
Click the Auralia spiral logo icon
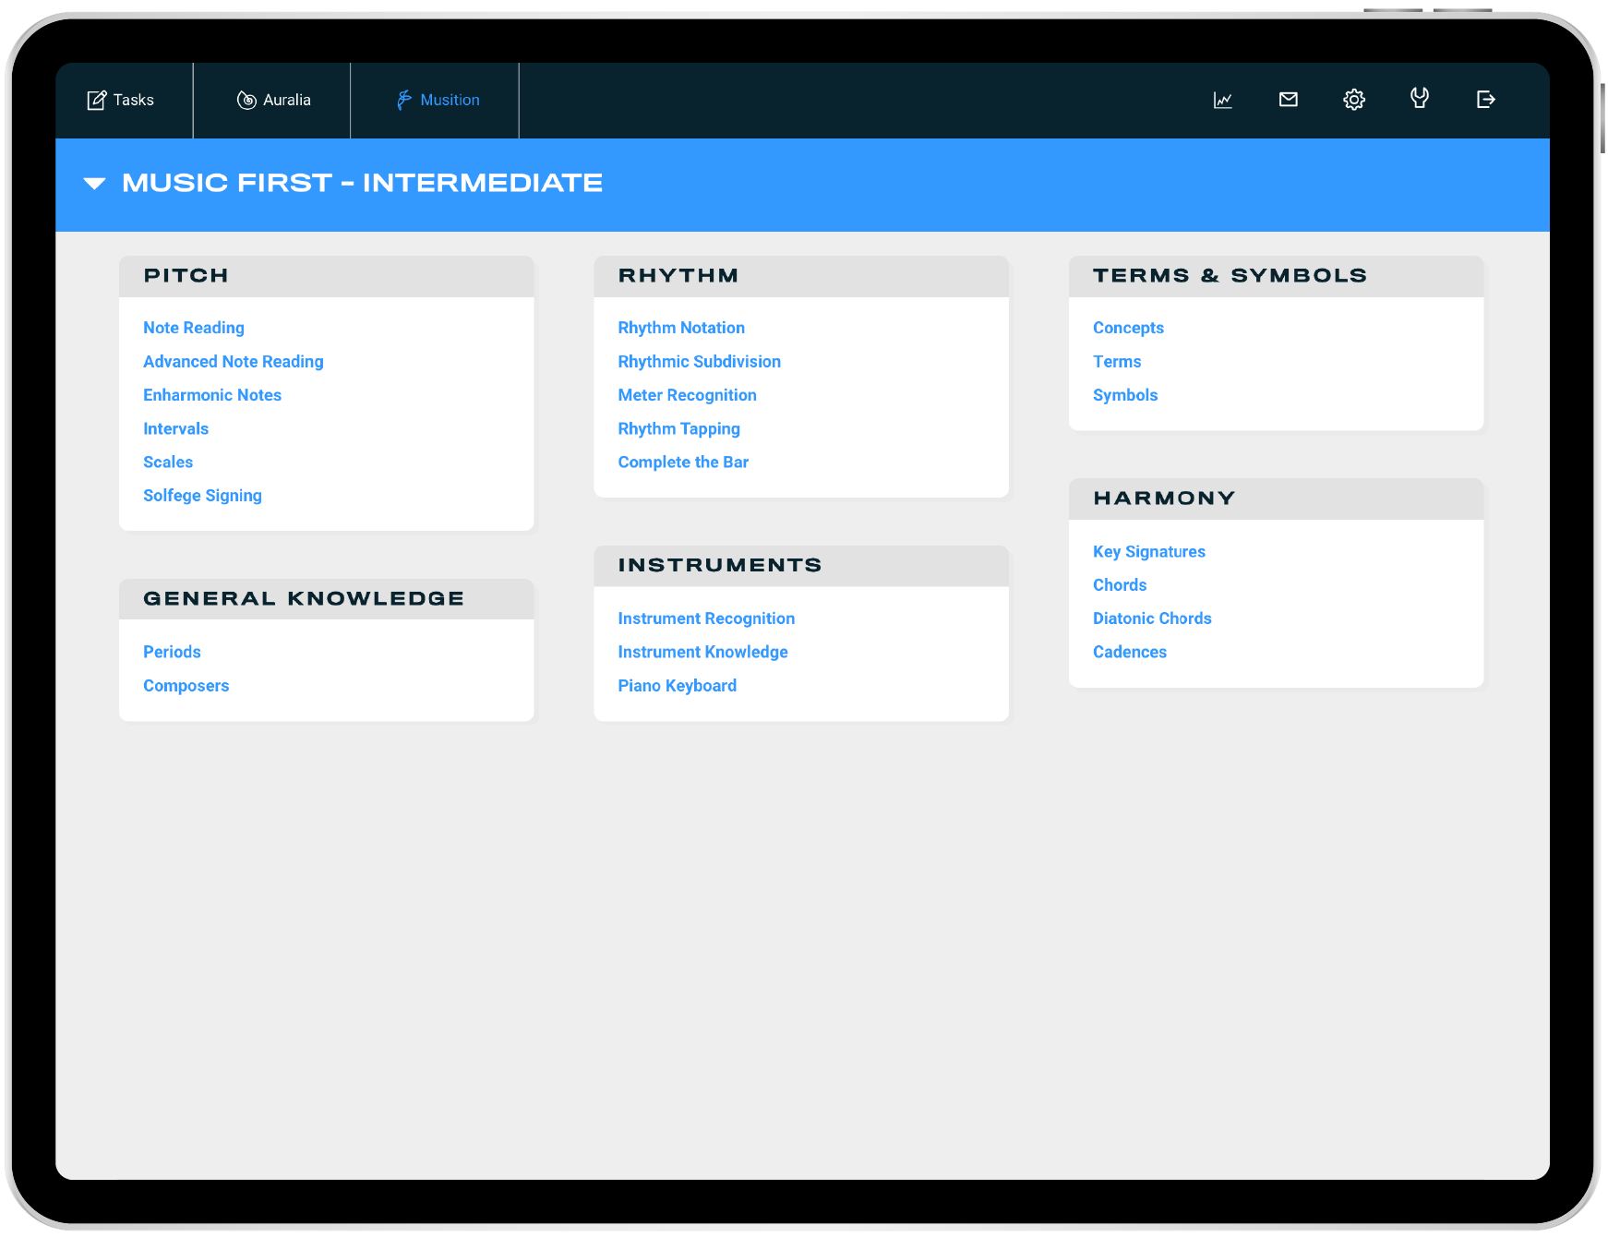click(x=246, y=100)
